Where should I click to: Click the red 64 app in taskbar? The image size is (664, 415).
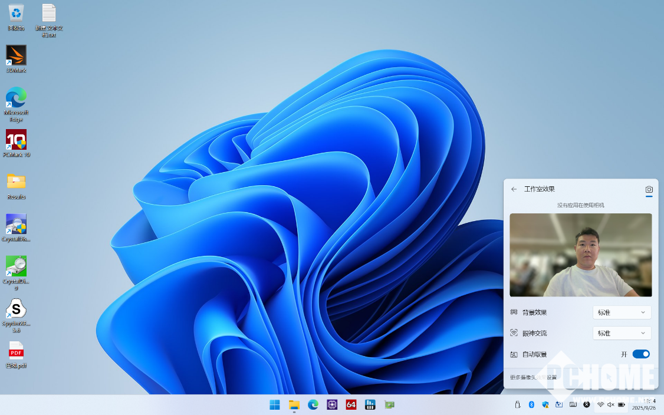tap(351, 404)
